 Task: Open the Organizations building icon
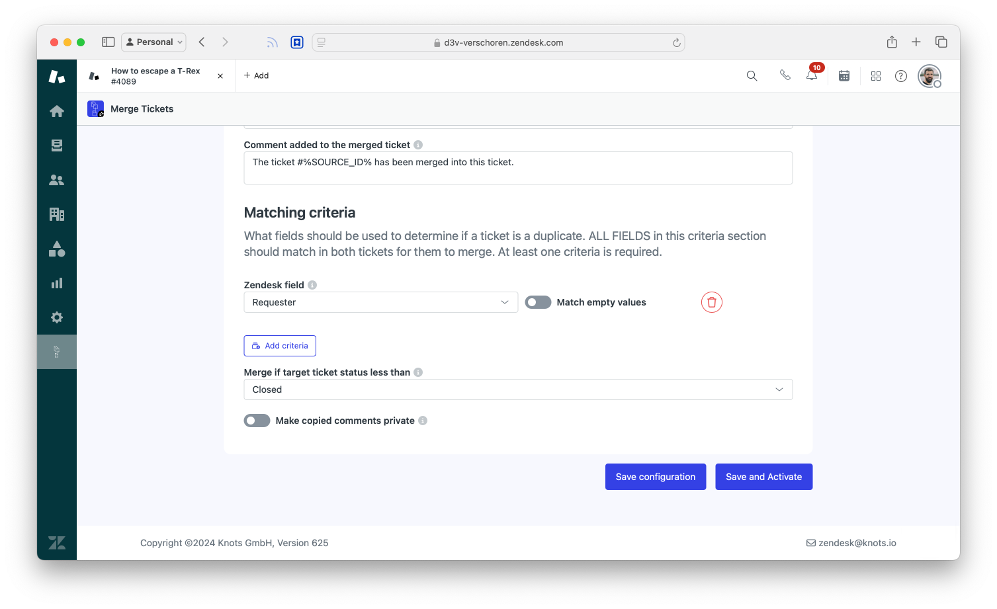[x=57, y=214]
